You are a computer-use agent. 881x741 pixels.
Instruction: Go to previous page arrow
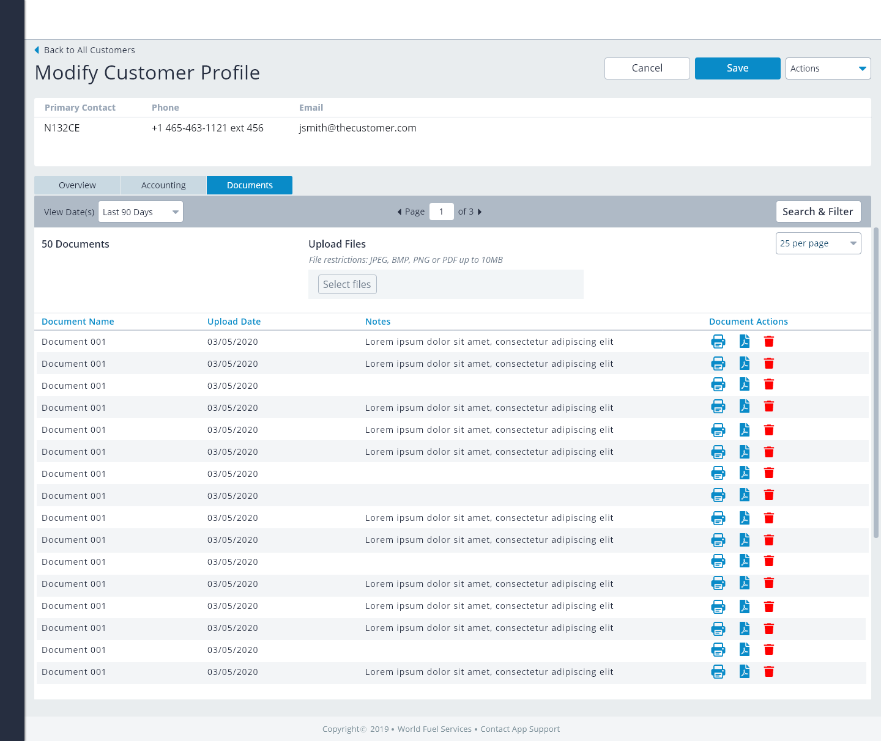tap(400, 212)
